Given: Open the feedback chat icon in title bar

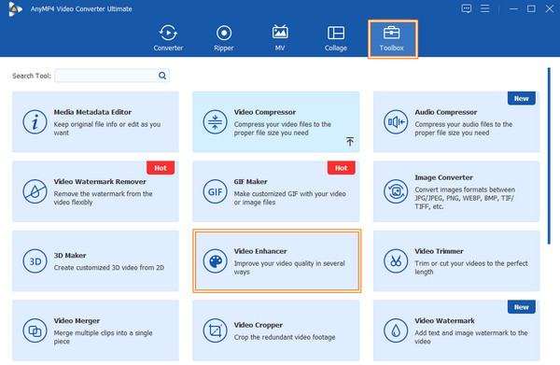Looking at the screenshot, I should [x=466, y=8].
